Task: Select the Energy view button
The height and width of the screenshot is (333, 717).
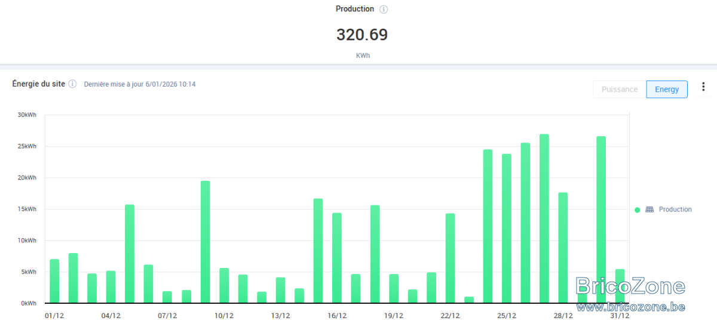Action: 667,90
